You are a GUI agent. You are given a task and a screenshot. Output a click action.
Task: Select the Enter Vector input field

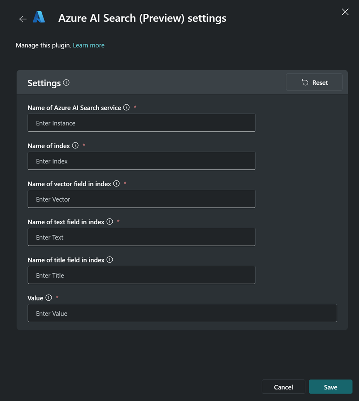[x=142, y=199]
